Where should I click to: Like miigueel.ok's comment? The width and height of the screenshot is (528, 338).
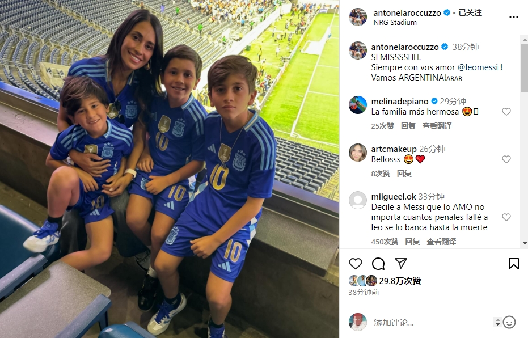pos(506,217)
